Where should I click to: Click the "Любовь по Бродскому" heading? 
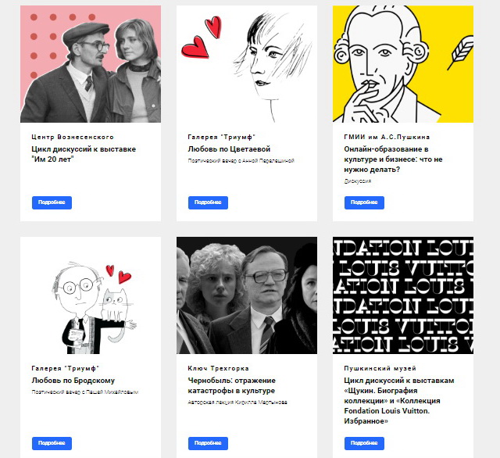click(x=73, y=381)
